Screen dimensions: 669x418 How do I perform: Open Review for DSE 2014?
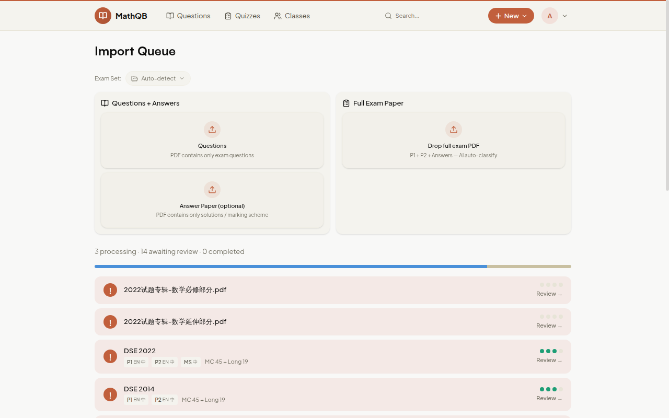(x=549, y=398)
